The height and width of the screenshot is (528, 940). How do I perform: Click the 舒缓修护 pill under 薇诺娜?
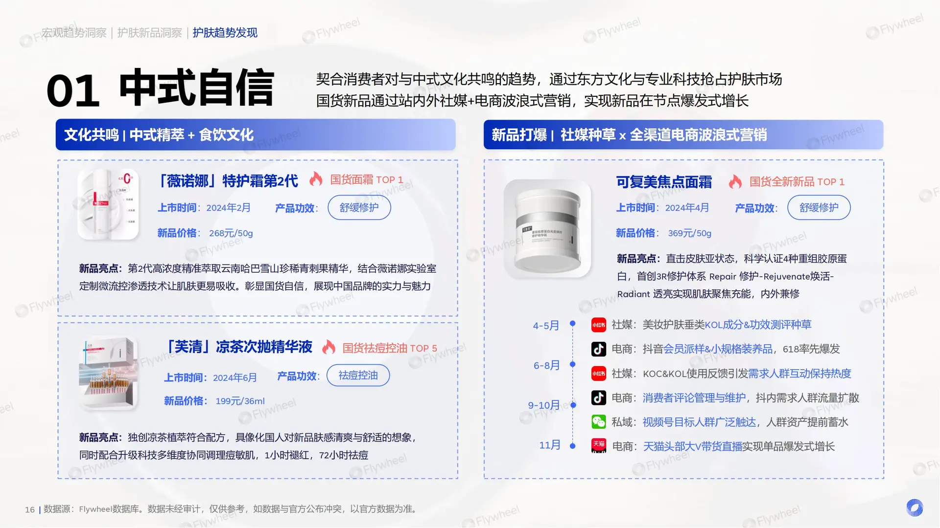pos(359,207)
